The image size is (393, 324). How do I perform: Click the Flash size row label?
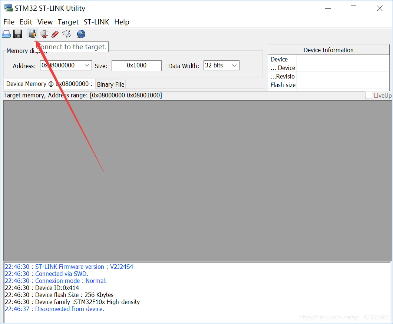point(283,85)
